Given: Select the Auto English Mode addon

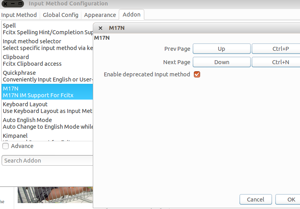Looking at the screenshot, I should click(x=47, y=123).
